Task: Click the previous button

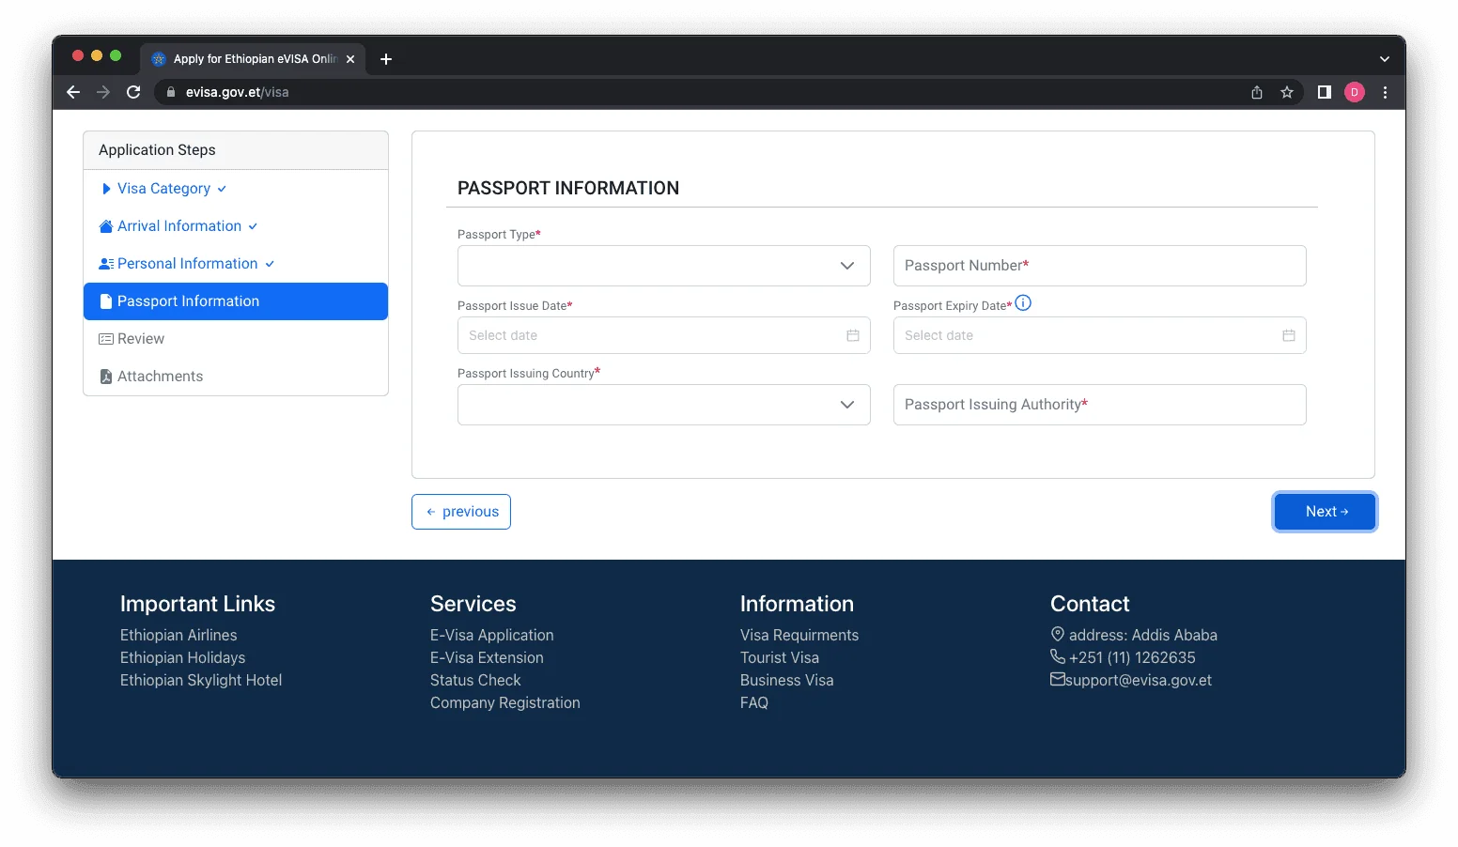Action: (x=461, y=512)
